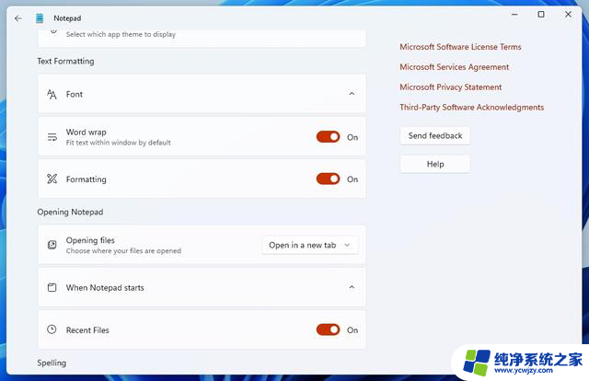Image resolution: width=589 pixels, height=381 pixels.
Task: Click the Spelling heading
Action: (x=52, y=363)
